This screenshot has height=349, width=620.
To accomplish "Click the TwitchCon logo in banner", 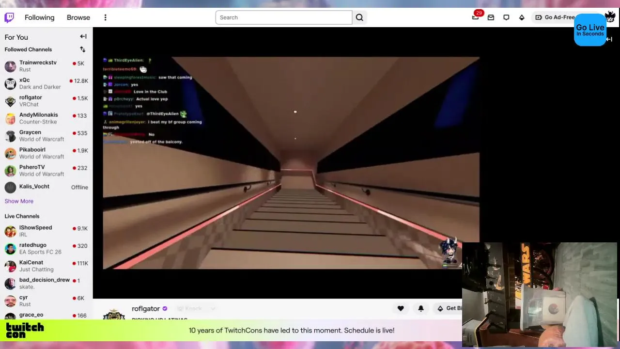I will pos(25,330).
